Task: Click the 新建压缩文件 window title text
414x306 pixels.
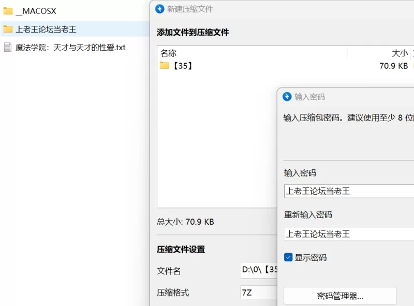Action: click(x=190, y=9)
